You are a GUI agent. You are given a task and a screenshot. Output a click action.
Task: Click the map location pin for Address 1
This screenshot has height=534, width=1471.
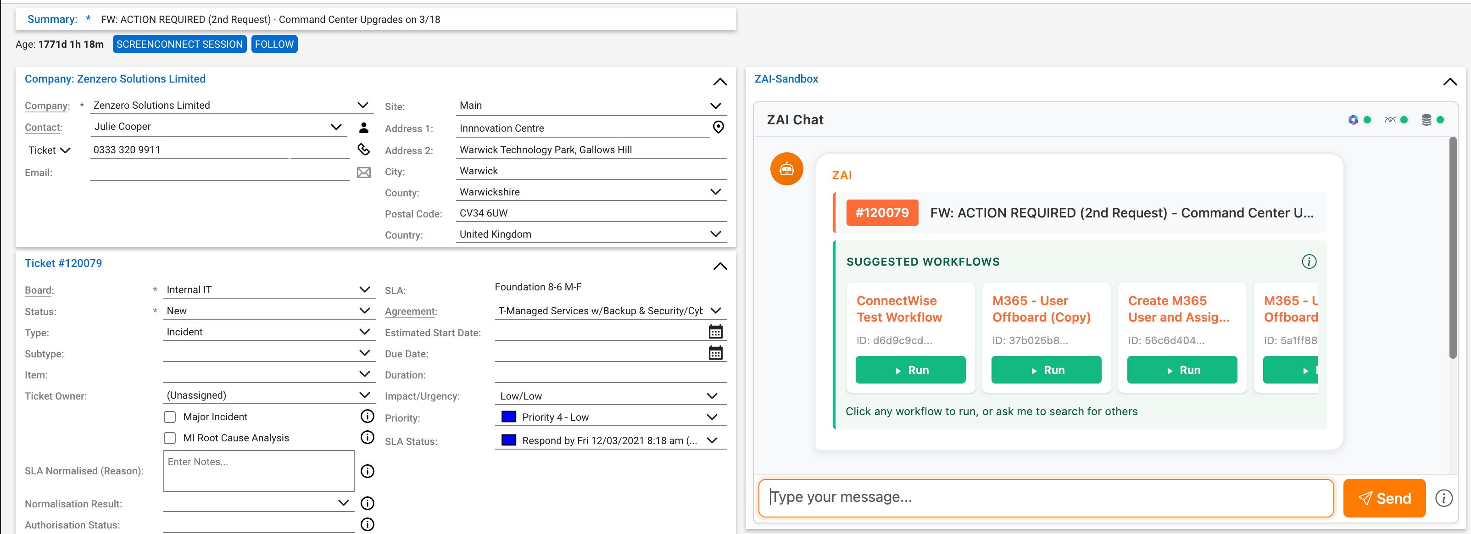coord(719,128)
